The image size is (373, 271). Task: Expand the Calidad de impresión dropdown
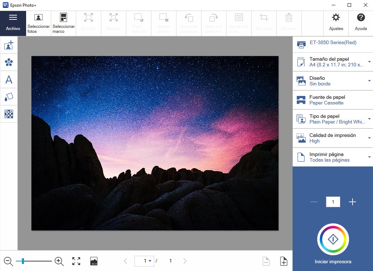click(369, 138)
